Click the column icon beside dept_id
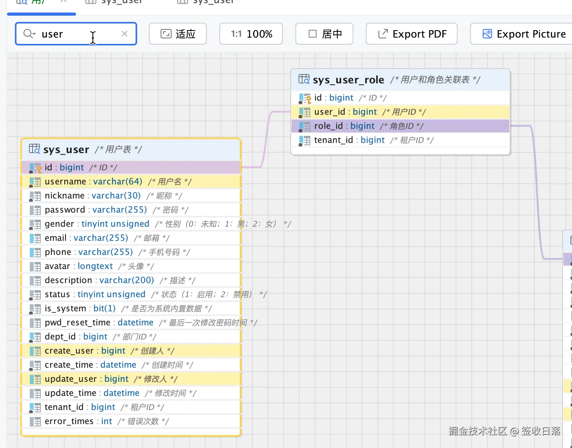The image size is (572, 448). click(x=35, y=337)
